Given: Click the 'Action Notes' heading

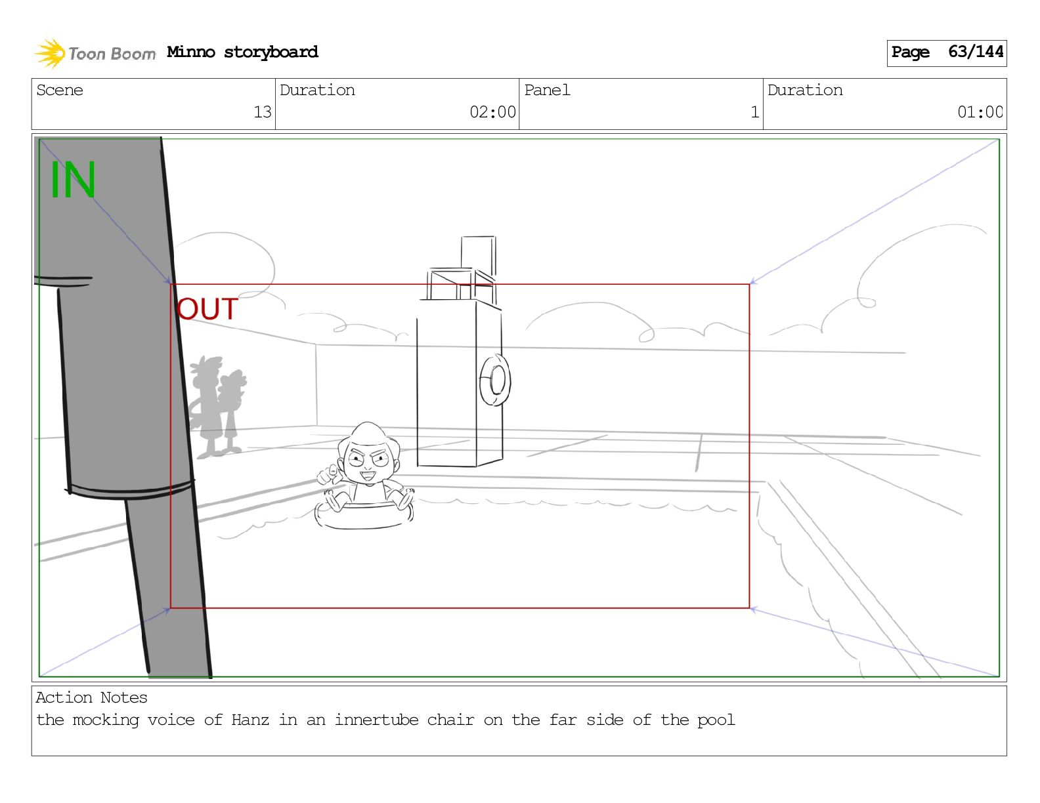Looking at the screenshot, I should click(91, 697).
